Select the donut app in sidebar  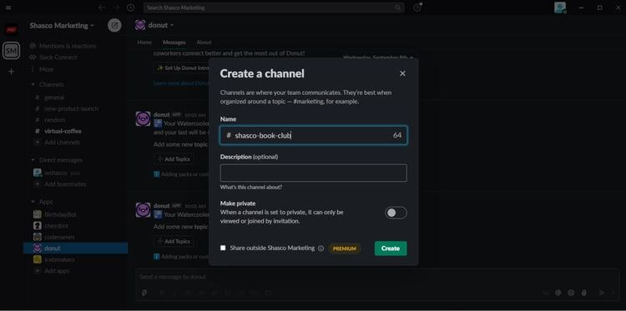(75, 248)
